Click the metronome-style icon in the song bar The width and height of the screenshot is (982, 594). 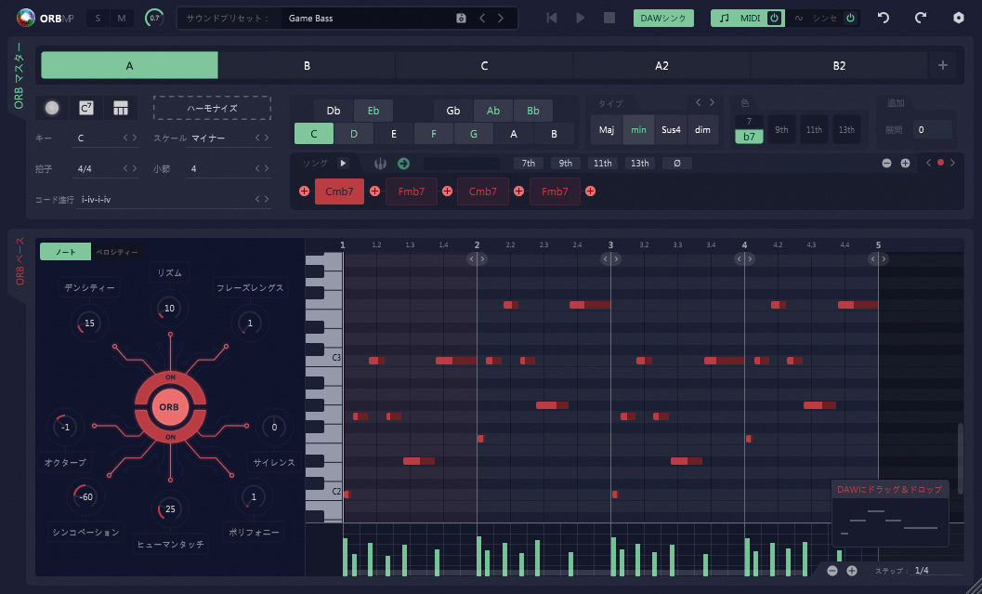pyautogui.click(x=380, y=164)
